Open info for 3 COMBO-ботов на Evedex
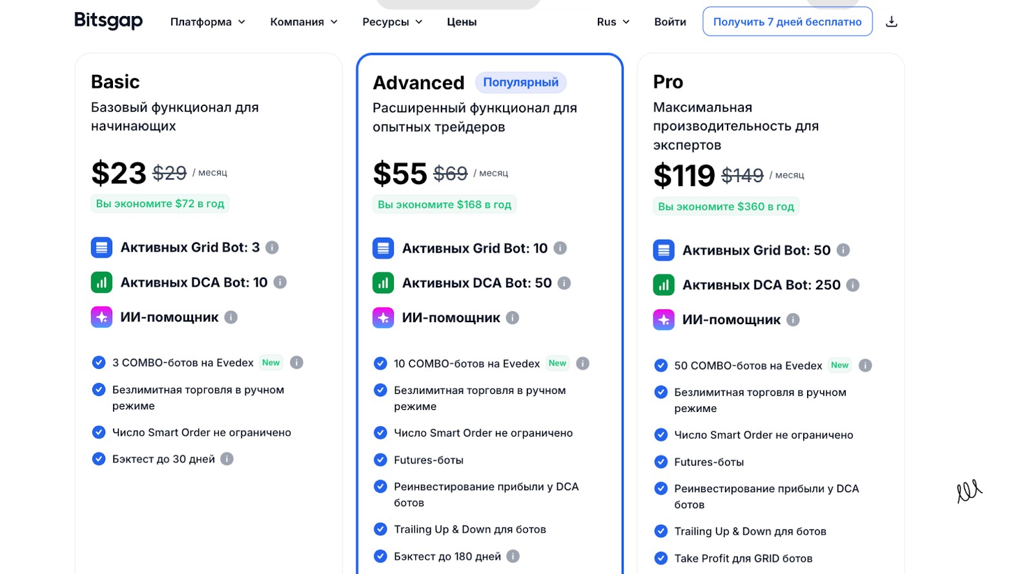 click(x=297, y=362)
